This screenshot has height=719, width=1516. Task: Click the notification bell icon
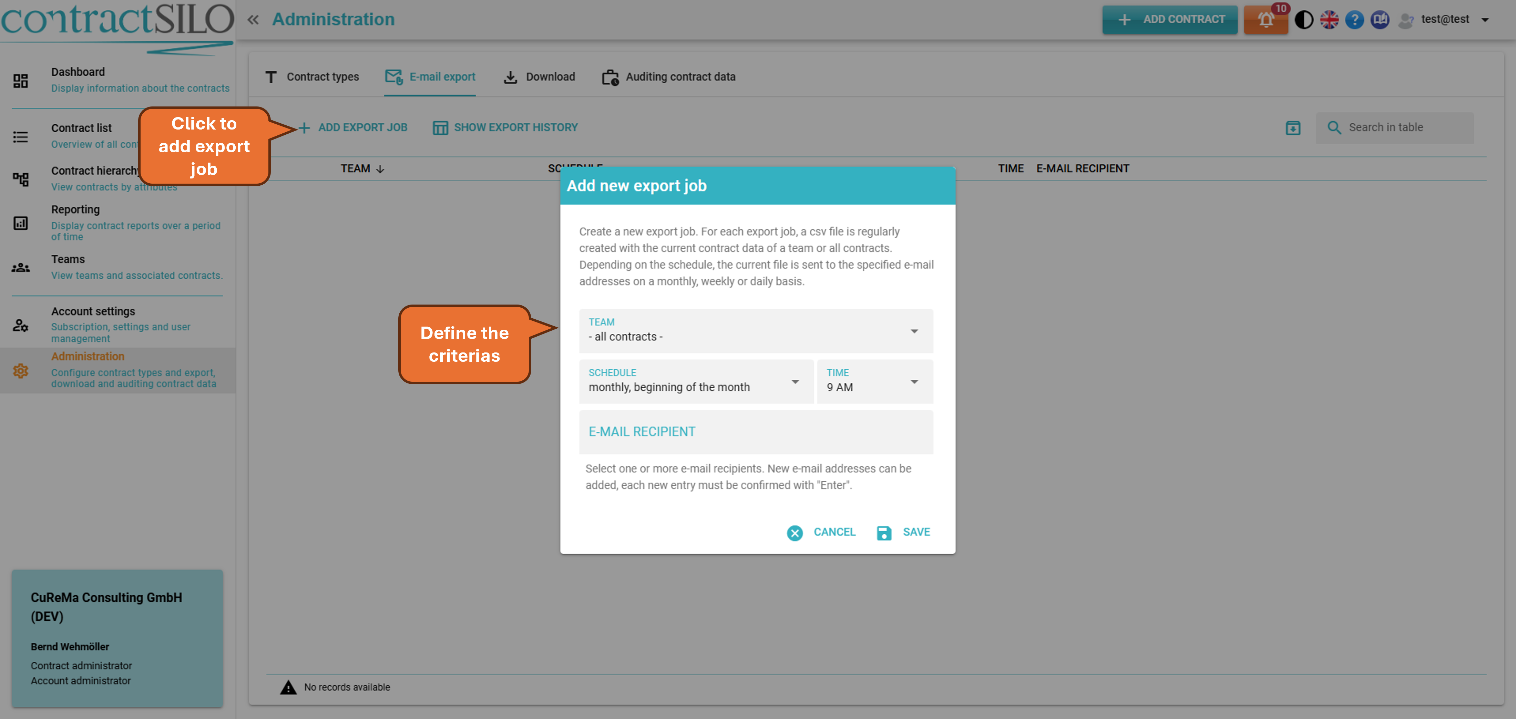point(1265,20)
